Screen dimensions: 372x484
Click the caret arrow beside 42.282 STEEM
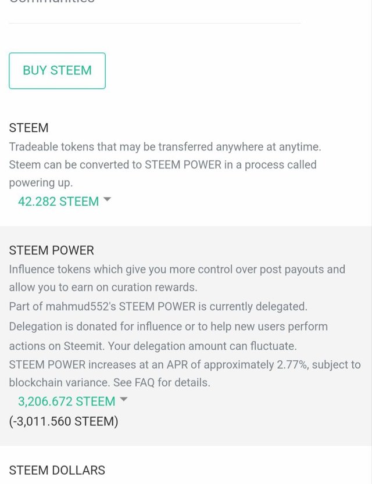107,200
